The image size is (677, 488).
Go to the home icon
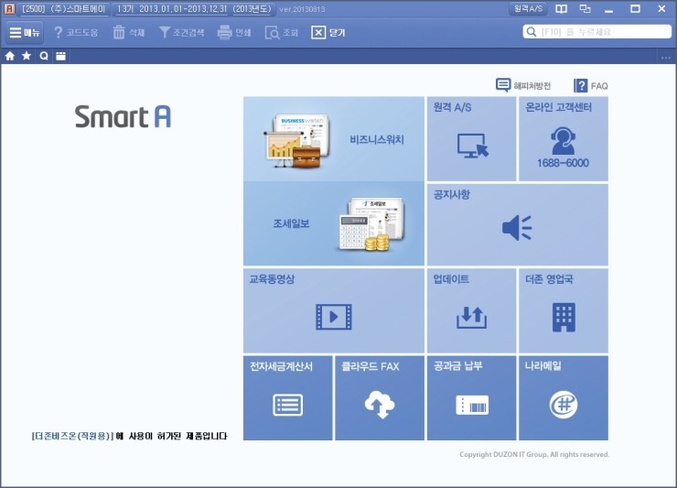[x=10, y=56]
